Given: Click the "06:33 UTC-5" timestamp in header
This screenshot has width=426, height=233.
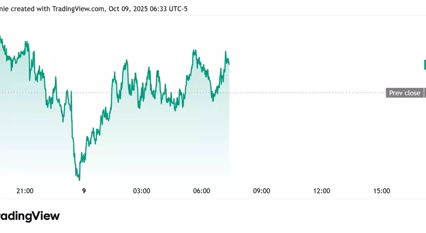Looking at the screenshot, I should (x=170, y=9).
